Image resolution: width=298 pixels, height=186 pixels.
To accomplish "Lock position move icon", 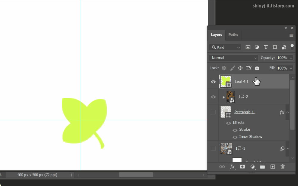I will click(240, 68).
